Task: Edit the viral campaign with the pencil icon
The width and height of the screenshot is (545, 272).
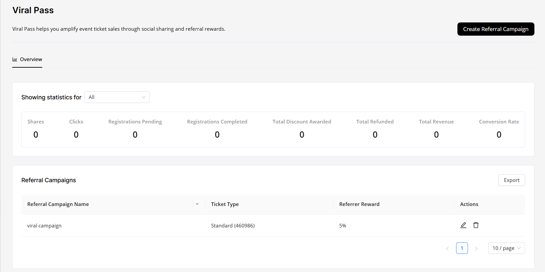Action: click(x=463, y=225)
